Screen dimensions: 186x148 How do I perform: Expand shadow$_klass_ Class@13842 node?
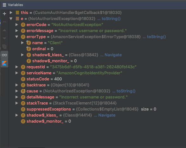coord(22,55)
